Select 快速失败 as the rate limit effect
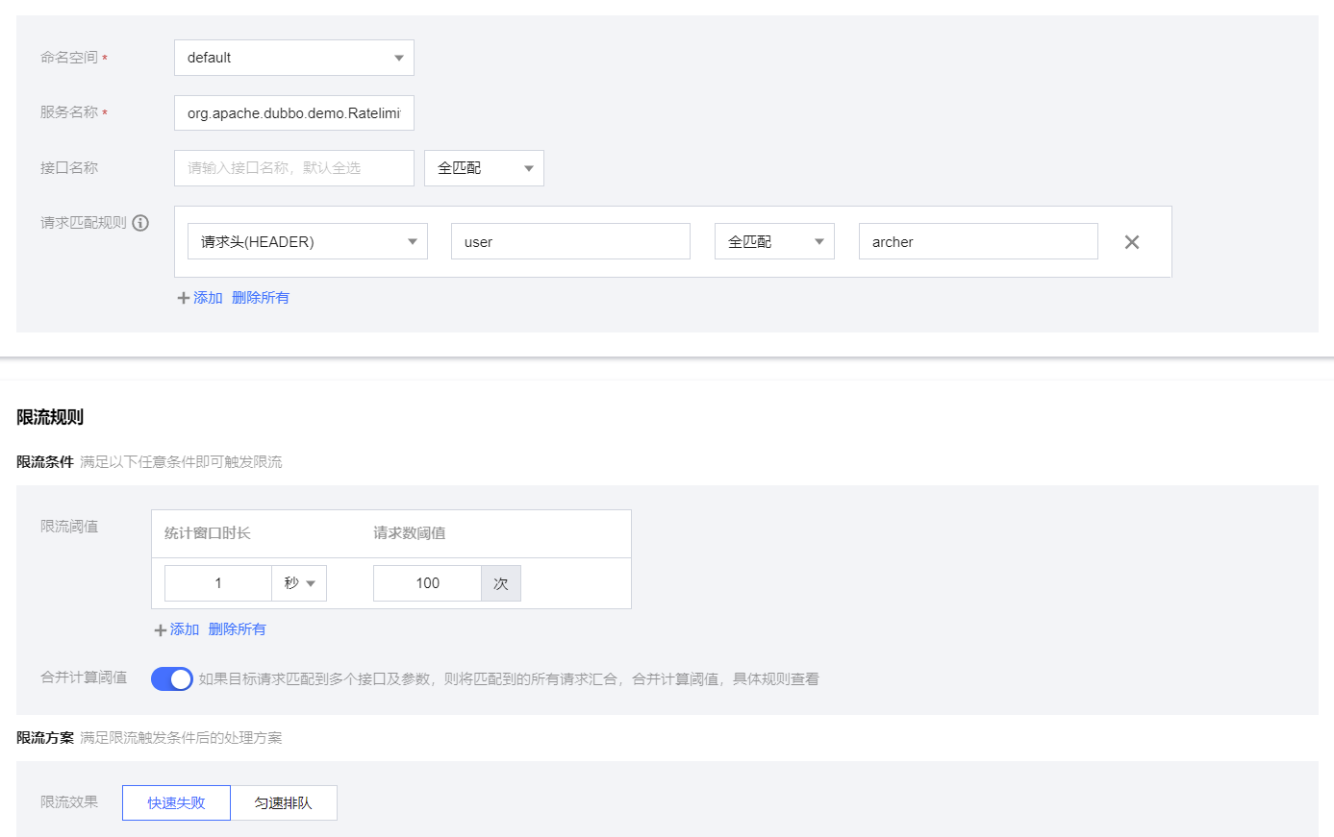The height and width of the screenshot is (837, 1334). [176, 803]
